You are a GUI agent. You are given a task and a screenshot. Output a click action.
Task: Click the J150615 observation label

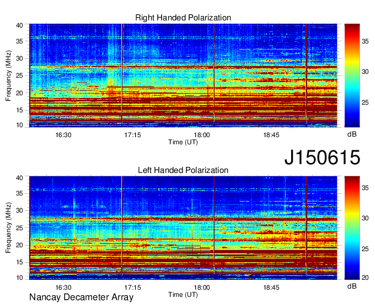pos(322,158)
